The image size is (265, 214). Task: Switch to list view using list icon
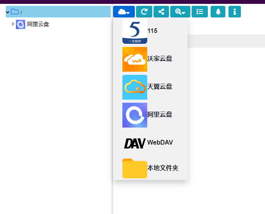(x=199, y=12)
